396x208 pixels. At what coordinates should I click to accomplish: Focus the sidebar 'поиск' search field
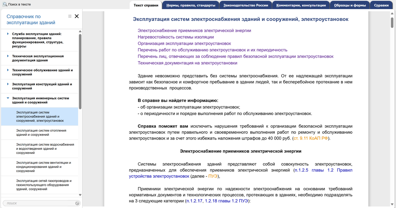click(40, 203)
